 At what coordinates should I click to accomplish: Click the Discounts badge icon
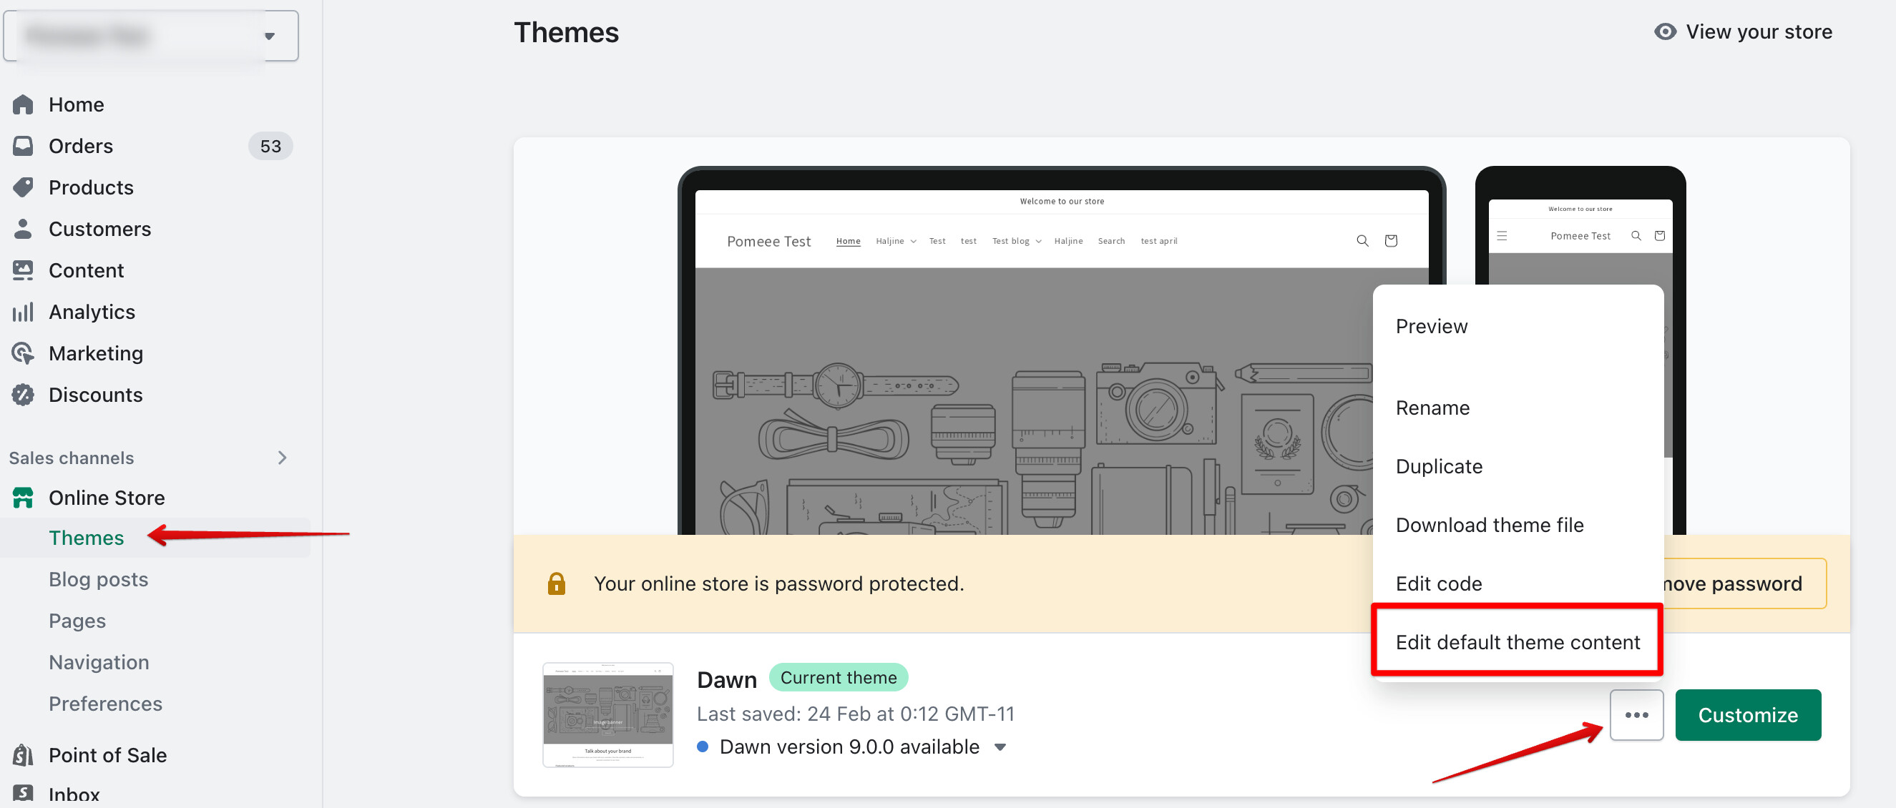coord(23,395)
